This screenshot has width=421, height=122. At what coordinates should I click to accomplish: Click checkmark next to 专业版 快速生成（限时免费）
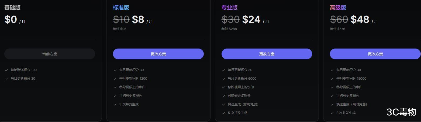click(x=223, y=105)
